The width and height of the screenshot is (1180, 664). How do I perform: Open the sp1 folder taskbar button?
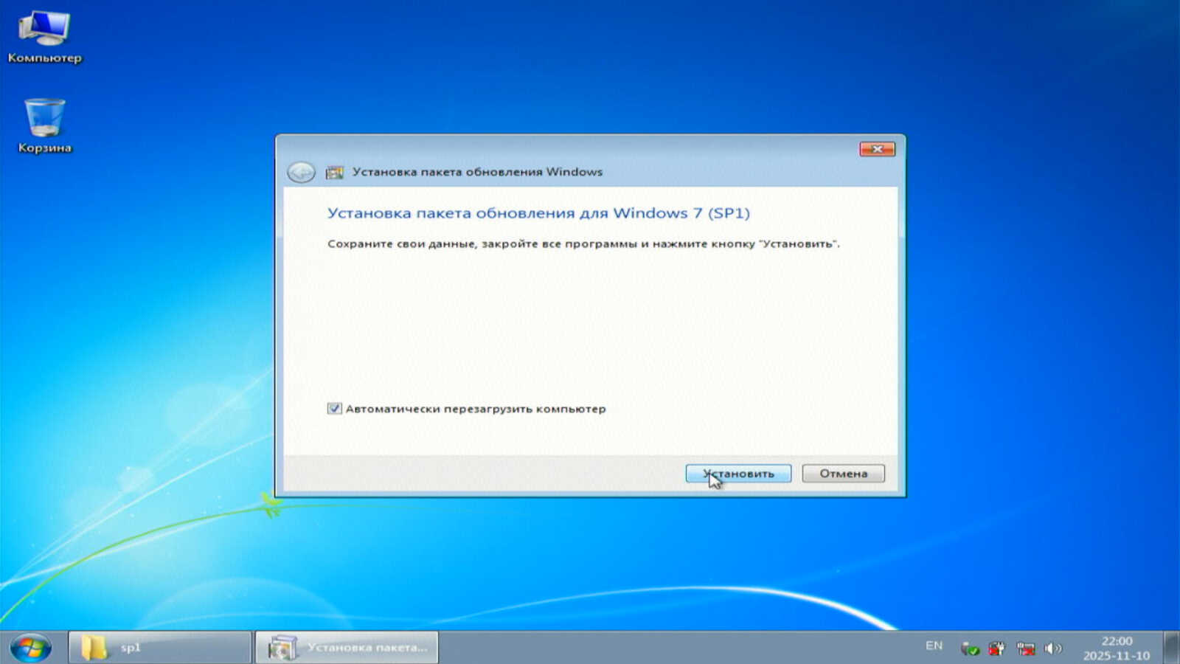(x=160, y=647)
